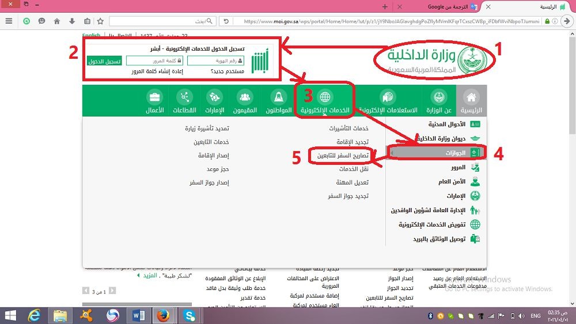Open the القطاعات nav item

click(x=184, y=101)
